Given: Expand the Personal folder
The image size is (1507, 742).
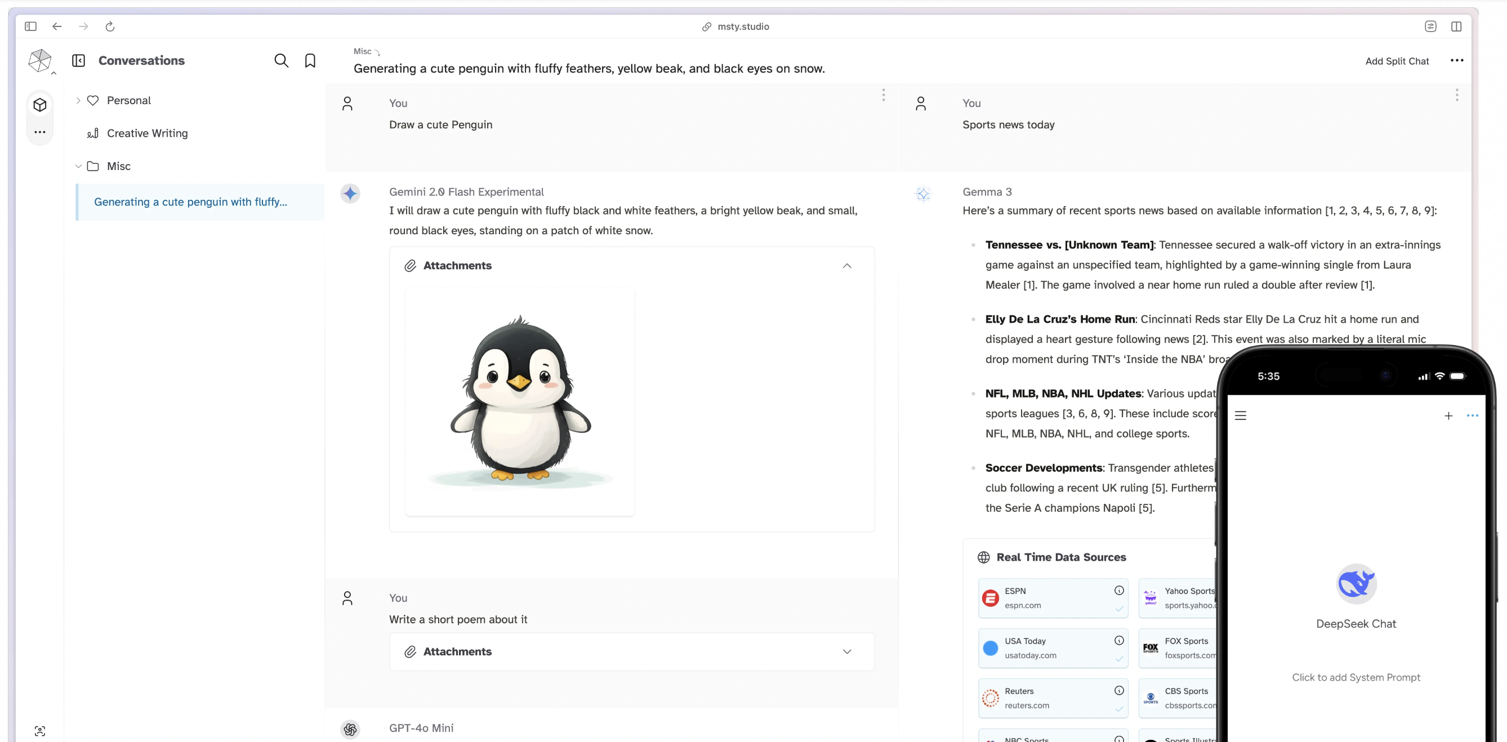Looking at the screenshot, I should click(78, 100).
